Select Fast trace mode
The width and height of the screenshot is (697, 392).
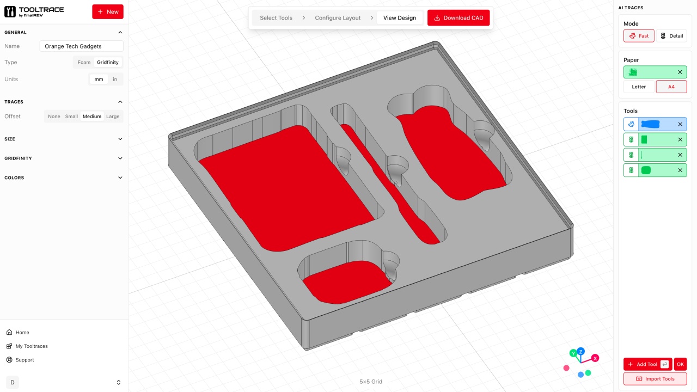639,36
